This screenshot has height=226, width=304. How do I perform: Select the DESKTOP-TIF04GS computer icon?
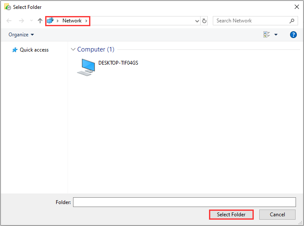[x=86, y=67]
